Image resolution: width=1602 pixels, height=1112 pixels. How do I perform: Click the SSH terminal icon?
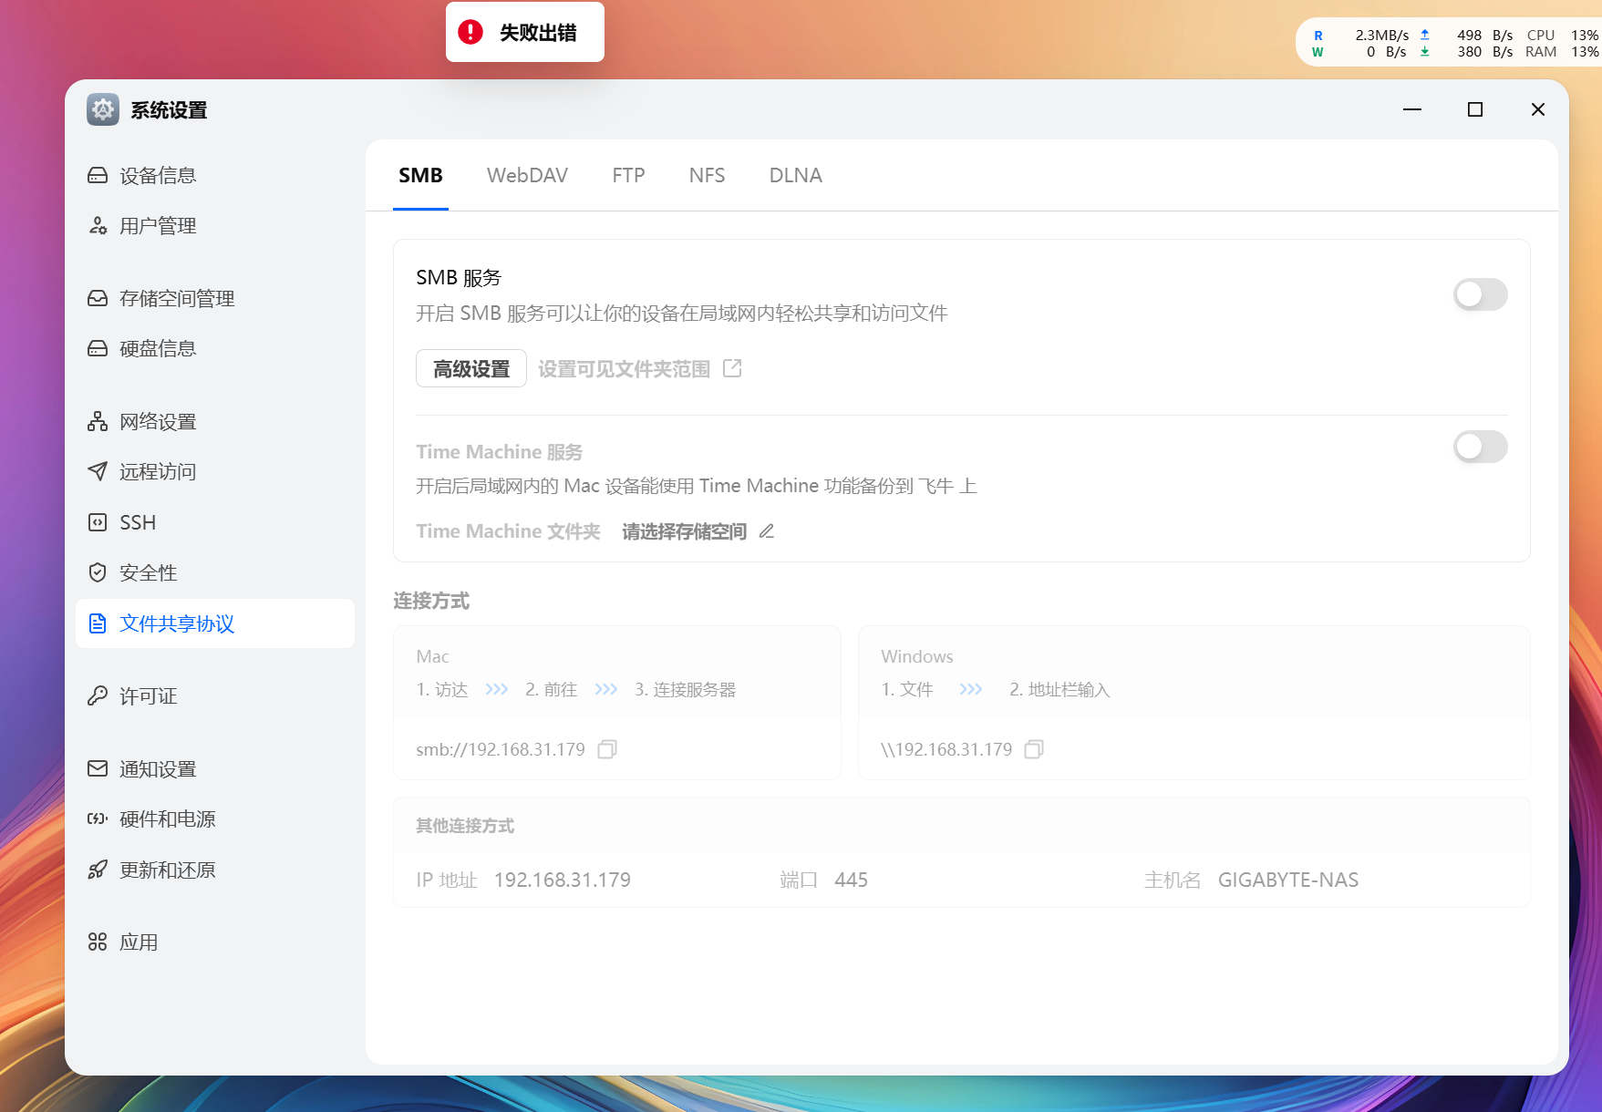coord(98,522)
